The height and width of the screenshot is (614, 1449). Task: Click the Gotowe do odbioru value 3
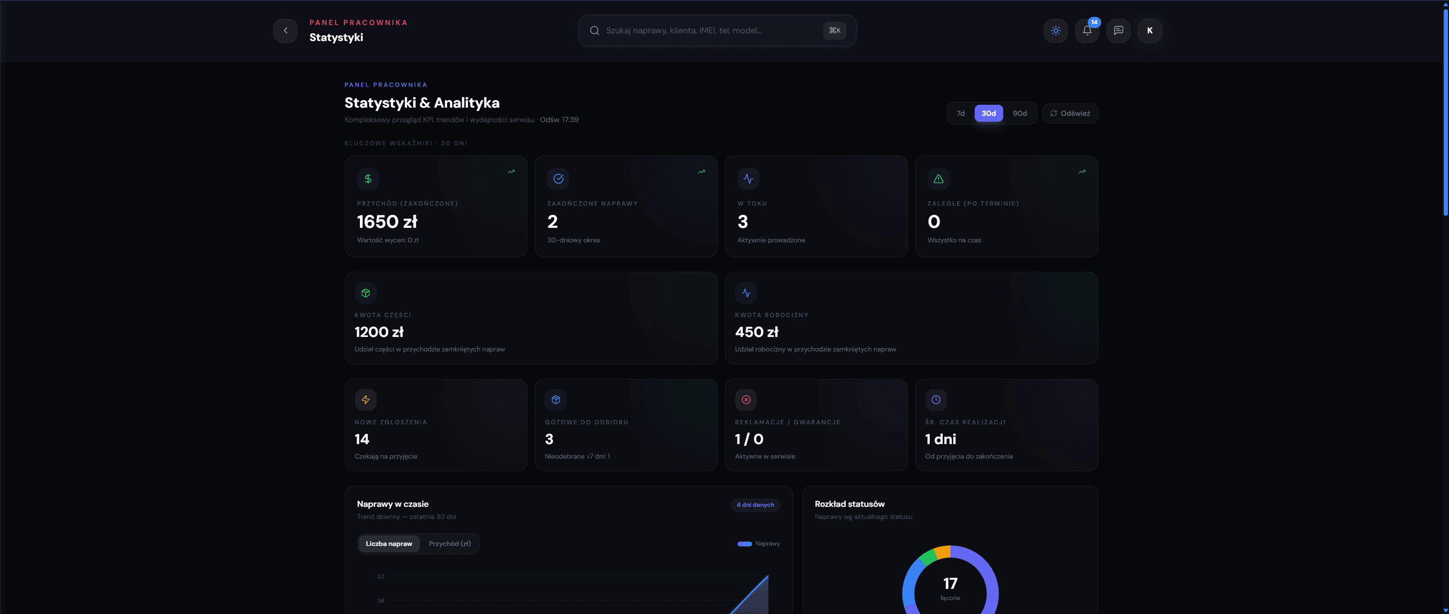(549, 439)
